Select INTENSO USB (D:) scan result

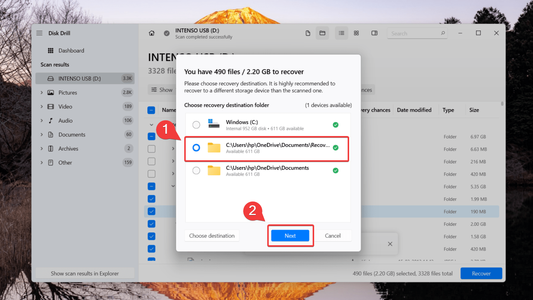pyautogui.click(x=85, y=79)
